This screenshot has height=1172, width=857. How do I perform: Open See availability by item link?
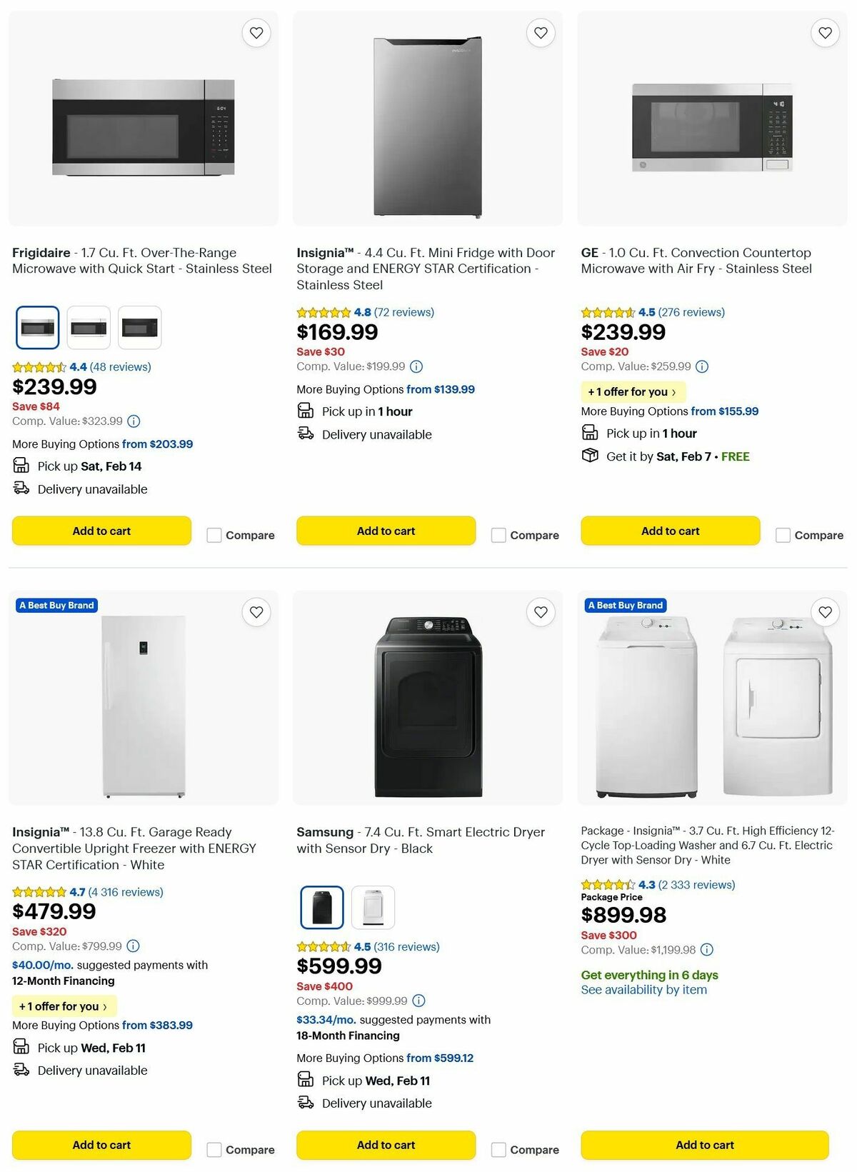[644, 989]
